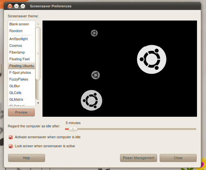The height and width of the screenshot is (170, 206).
Task: Click the large Ubuntu logo in the preview
Action: click(152, 59)
